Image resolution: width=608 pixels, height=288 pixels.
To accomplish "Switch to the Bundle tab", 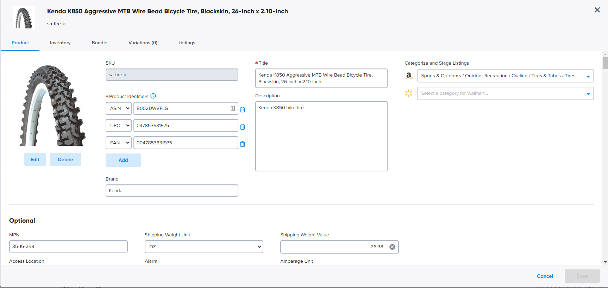I will [100, 43].
